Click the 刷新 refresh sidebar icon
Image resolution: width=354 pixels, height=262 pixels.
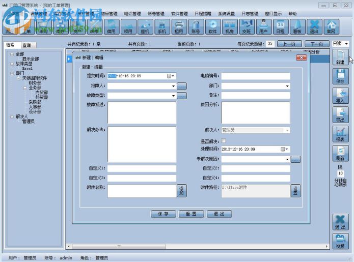pos(340,154)
